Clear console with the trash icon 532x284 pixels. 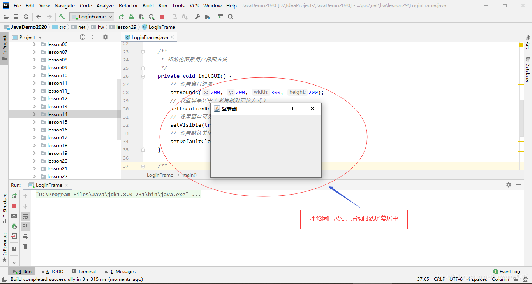tap(25, 247)
